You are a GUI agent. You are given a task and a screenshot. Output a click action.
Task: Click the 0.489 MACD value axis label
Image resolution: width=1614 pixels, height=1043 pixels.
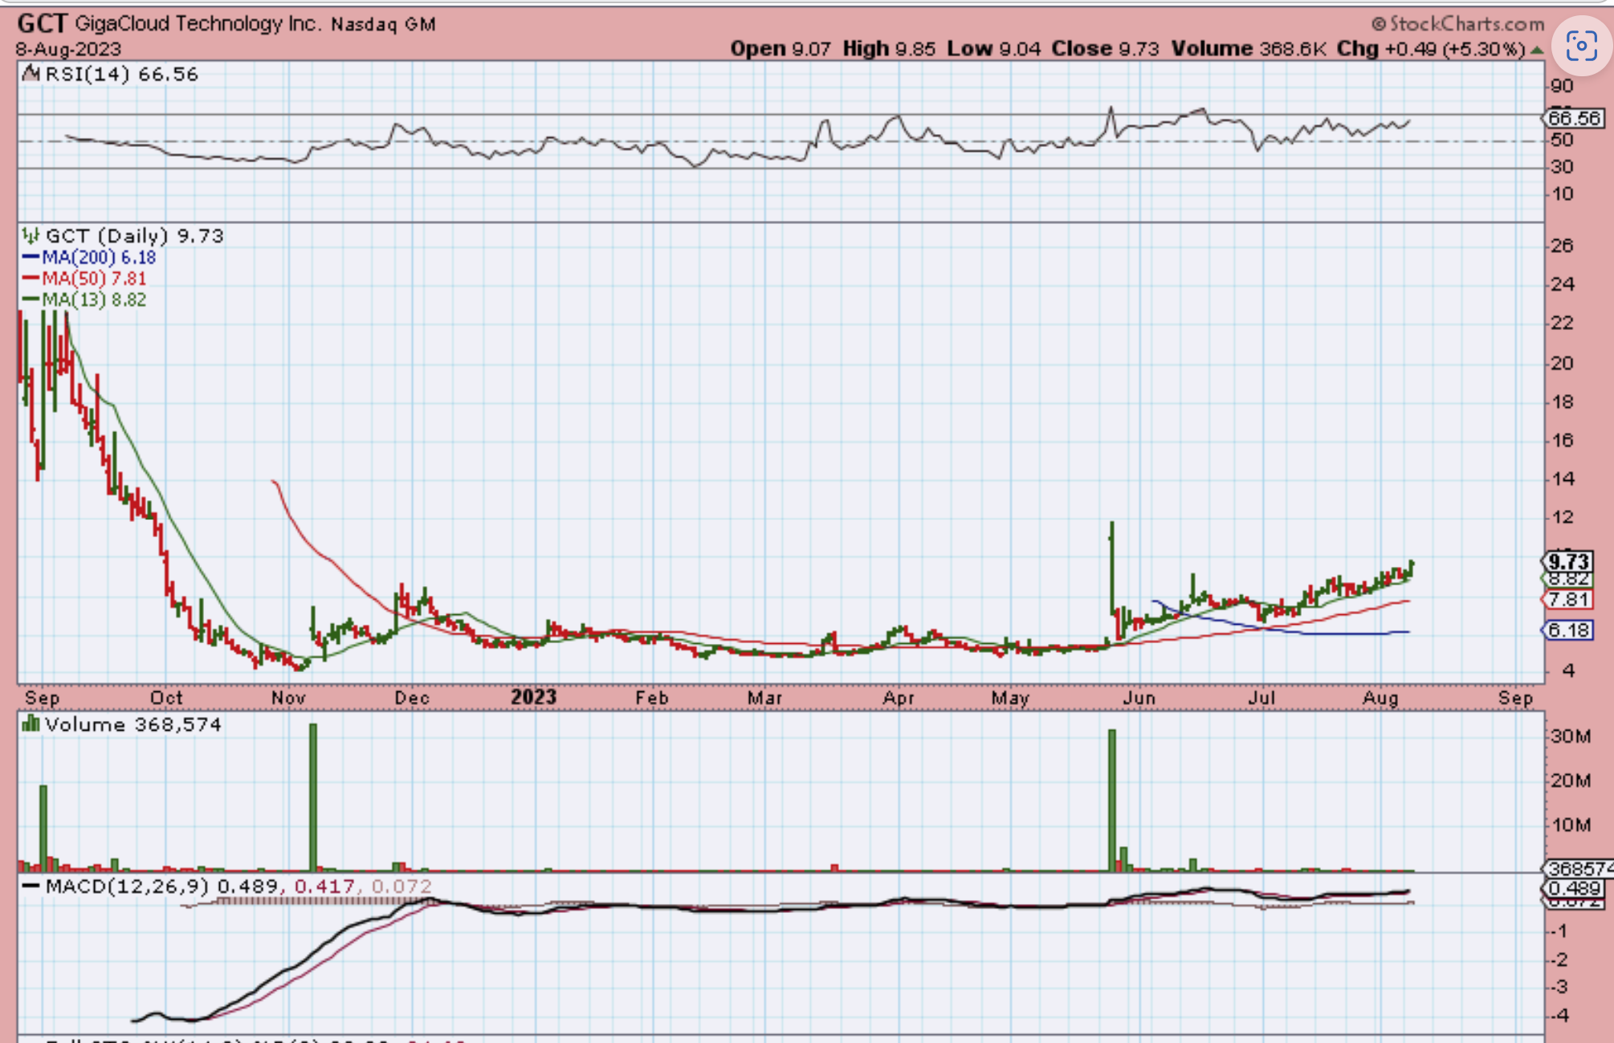1574,888
